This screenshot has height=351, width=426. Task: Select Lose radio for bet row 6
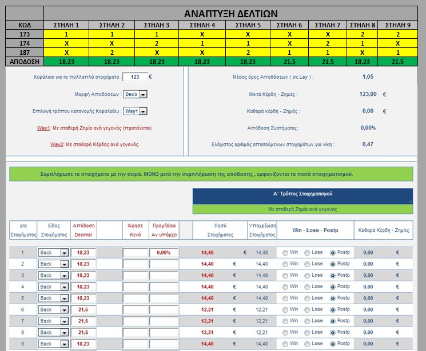point(307,310)
